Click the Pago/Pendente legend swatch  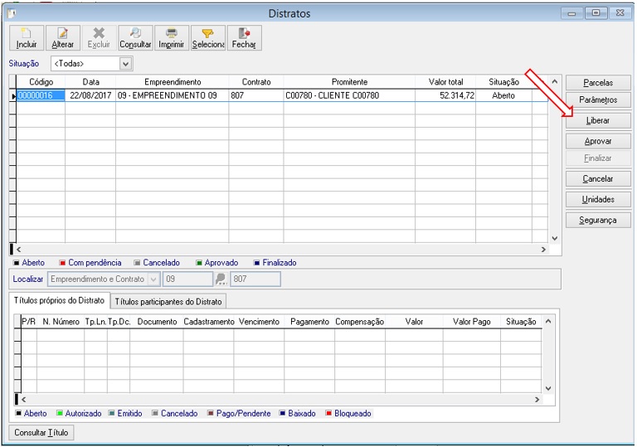point(211,413)
